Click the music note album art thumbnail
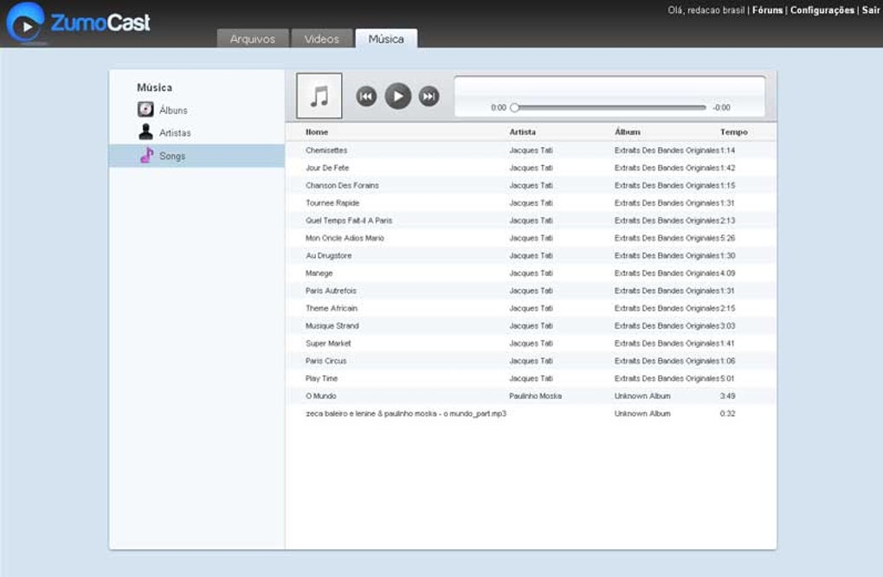Viewport: 883px width, 577px height. pos(319,96)
